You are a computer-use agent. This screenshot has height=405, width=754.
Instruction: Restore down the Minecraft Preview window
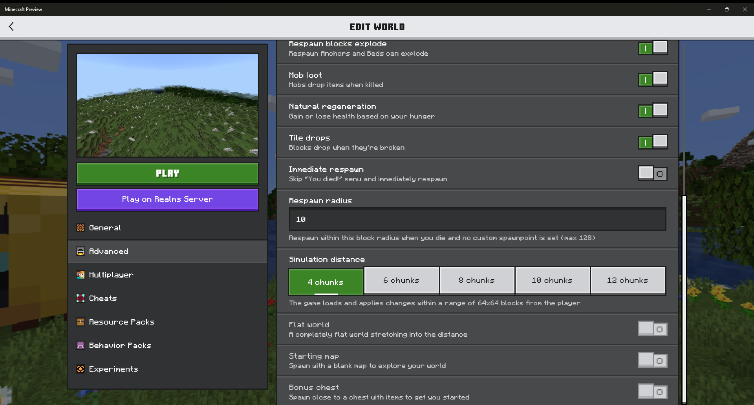pos(727,9)
